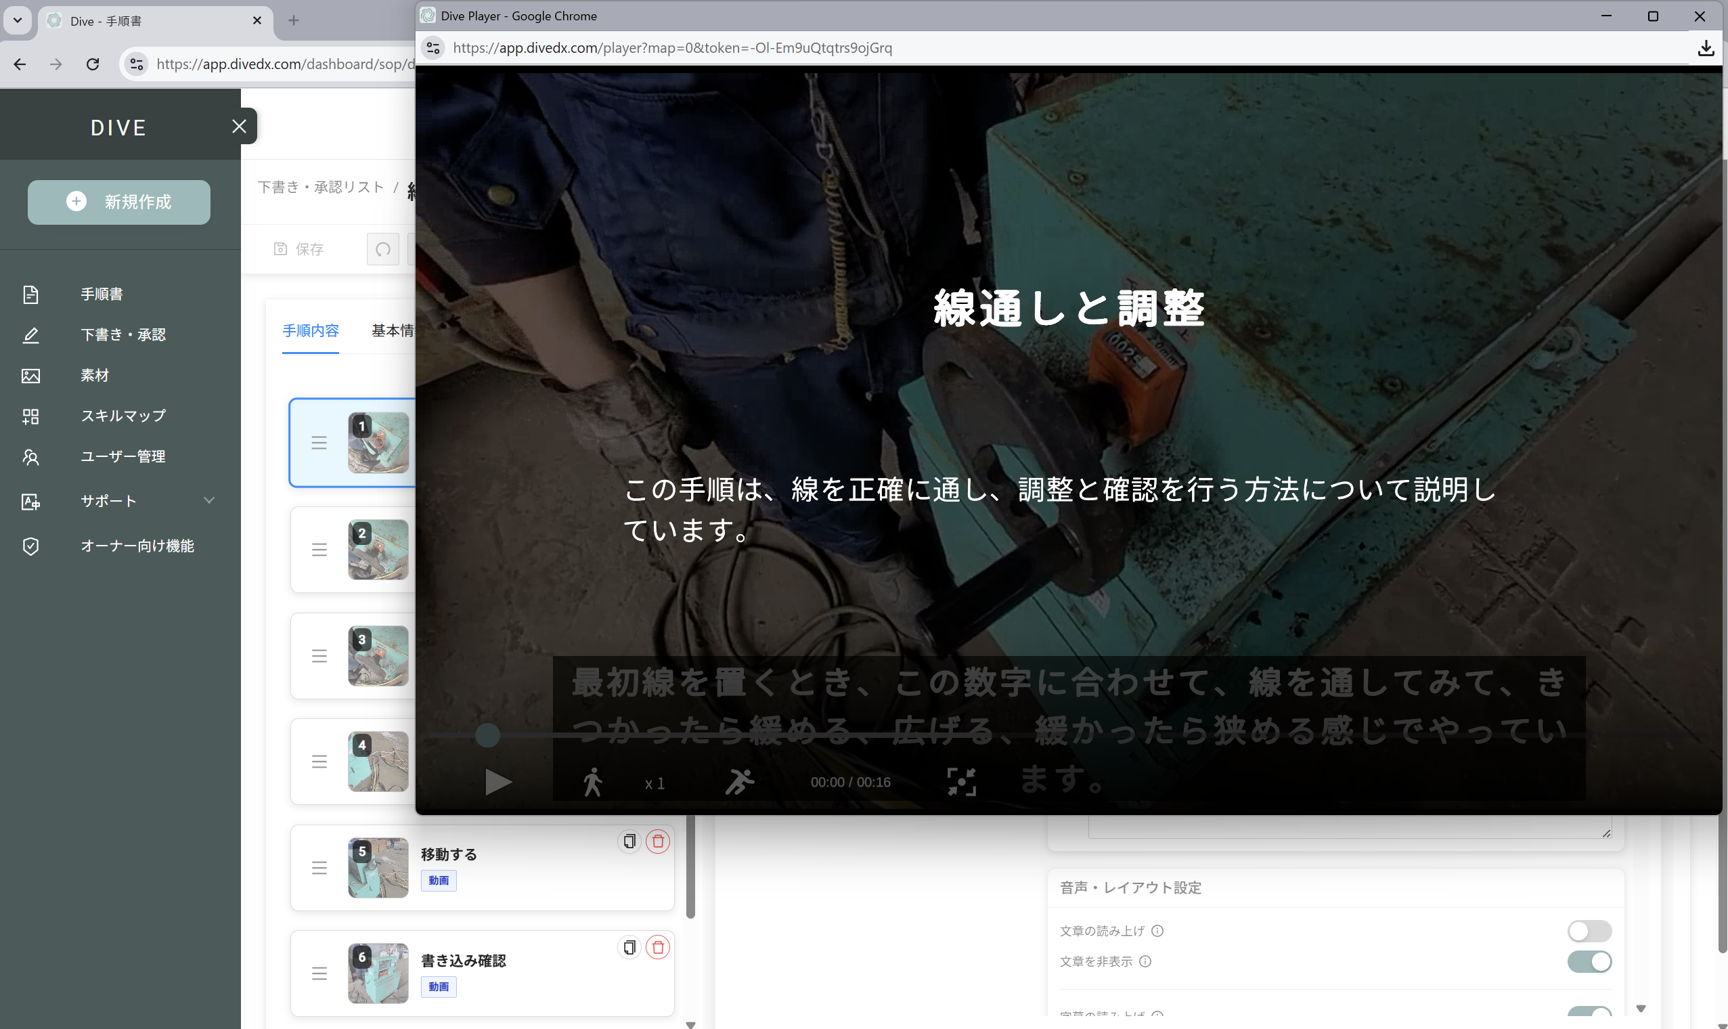Click the download icon in player address bar
This screenshot has height=1029, width=1728.
click(x=1706, y=48)
